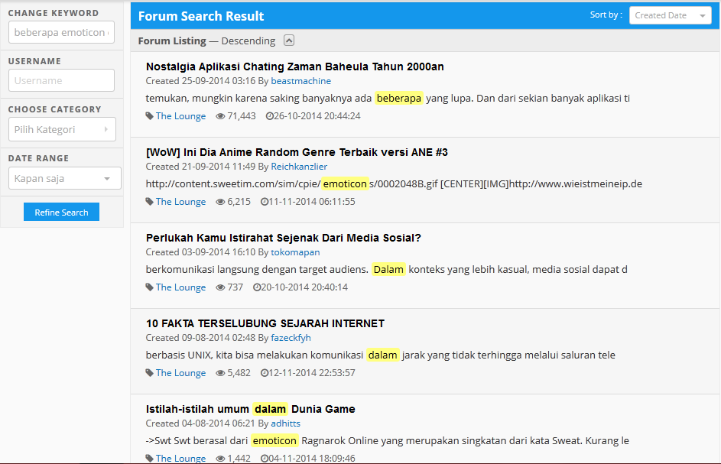Click views eye icon beside 6,215
The image size is (721, 464).
[221, 201]
